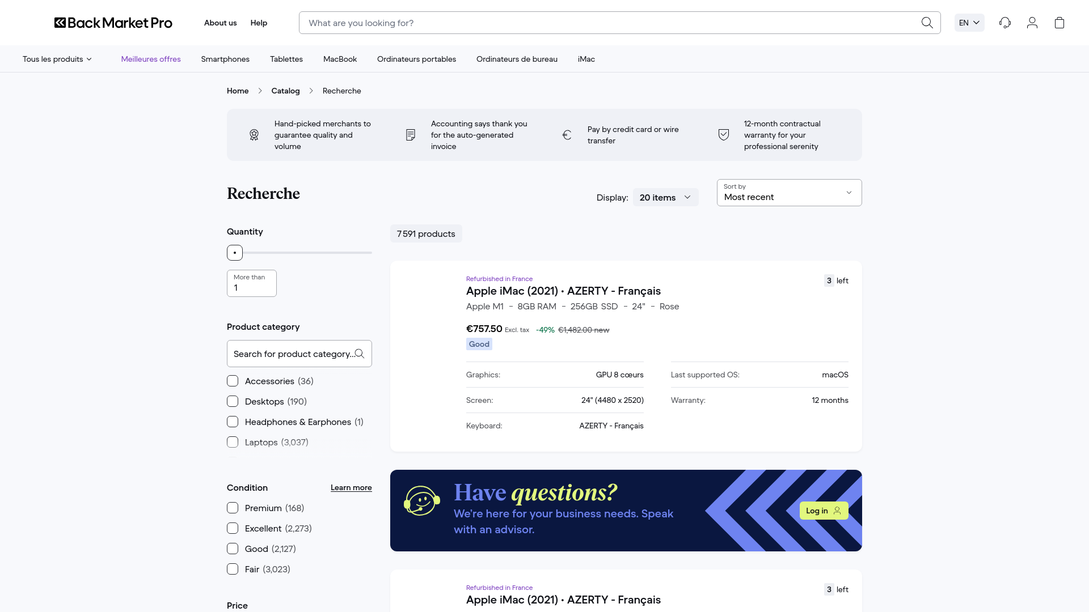This screenshot has height=612, width=1089.
Task: Click the search magnifier icon in header
Action: tap(927, 23)
